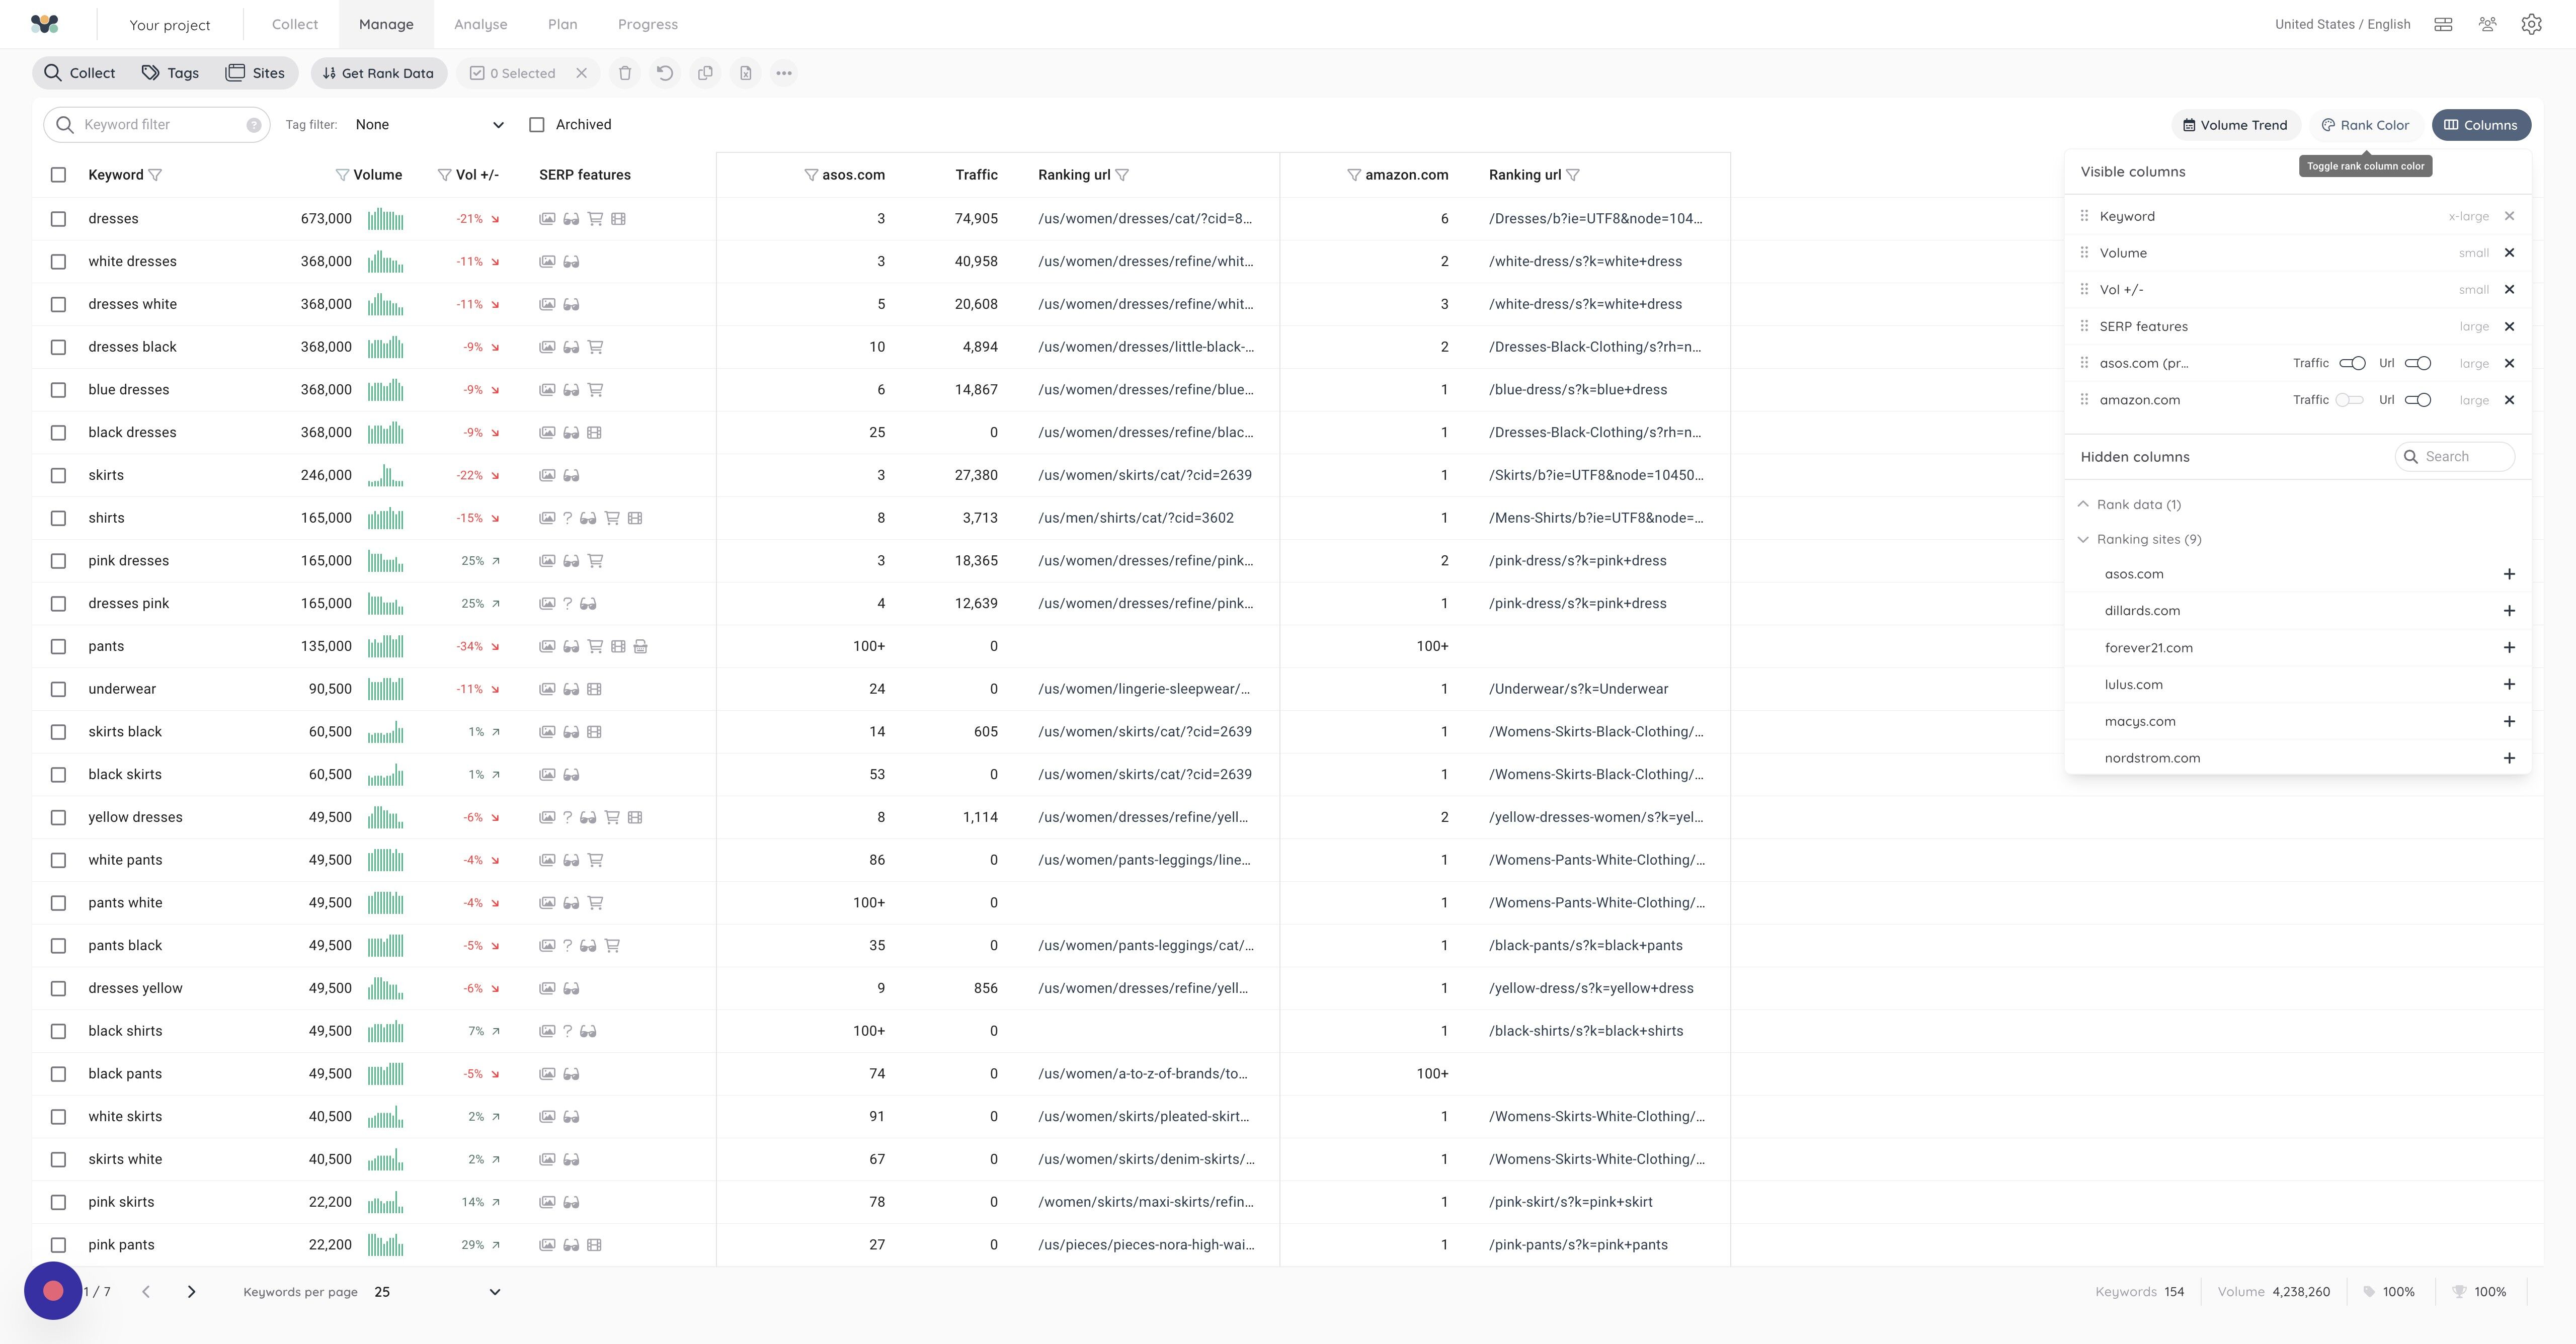Remove amazon.com from visible columns

pyautogui.click(x=2509, y=400)
